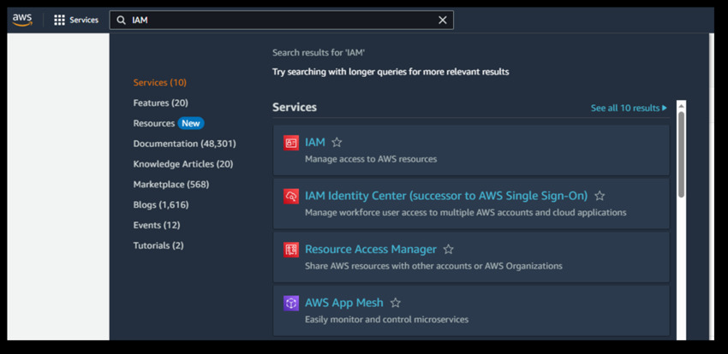Click the AWS logo home icon

click(21, 20)
